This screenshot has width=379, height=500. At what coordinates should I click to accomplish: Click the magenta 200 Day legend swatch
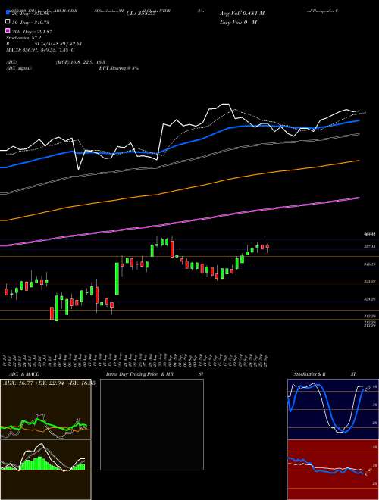click(8, 31)
